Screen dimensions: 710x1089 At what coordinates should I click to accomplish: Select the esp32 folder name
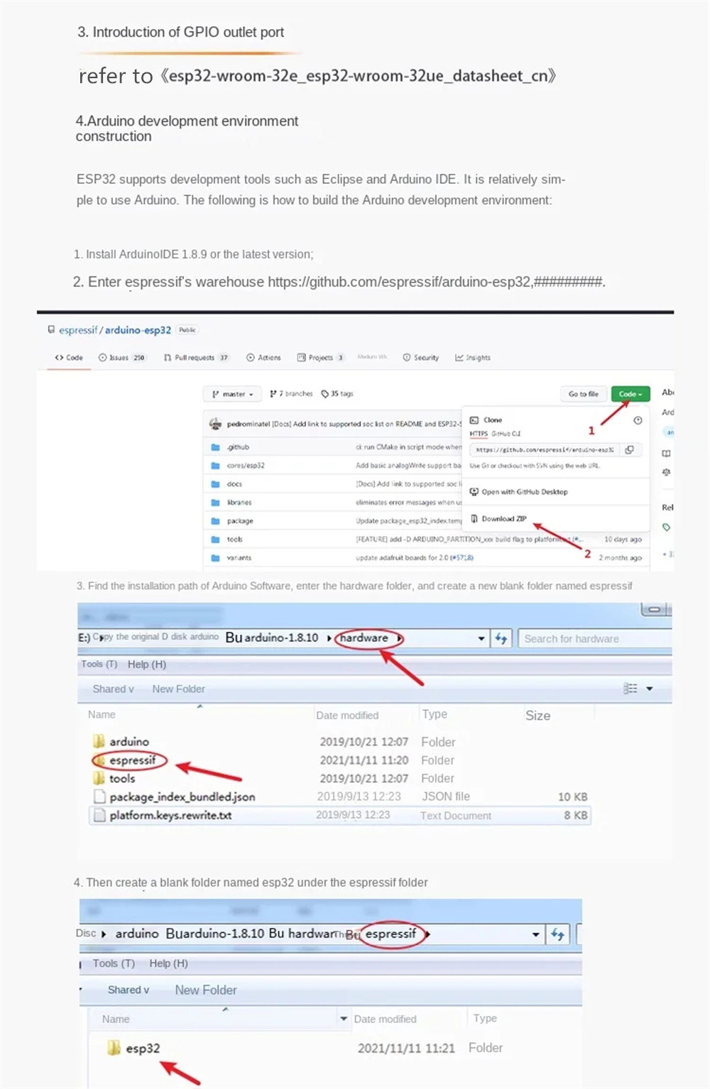(143, 1049)
